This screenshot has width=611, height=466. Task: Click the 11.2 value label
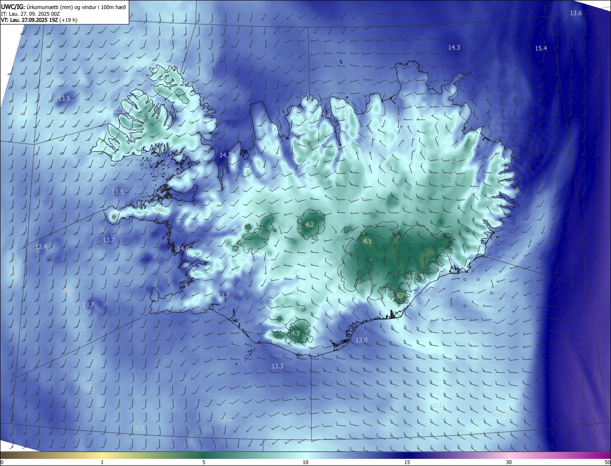(89, 388)
